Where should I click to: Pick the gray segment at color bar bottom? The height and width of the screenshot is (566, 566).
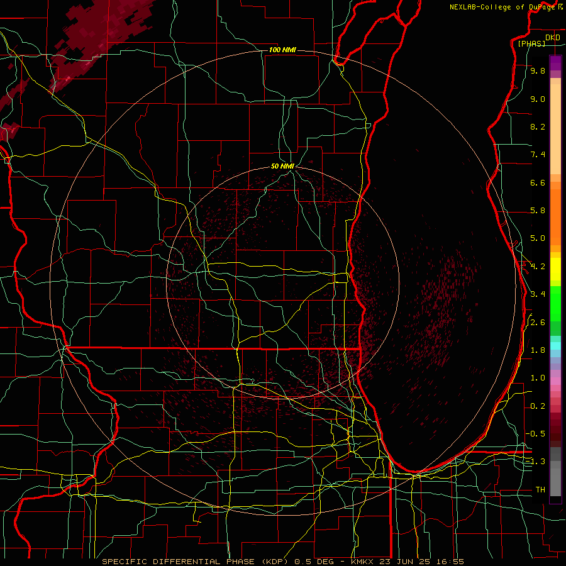pyautogui.click(x=555, y=479)
